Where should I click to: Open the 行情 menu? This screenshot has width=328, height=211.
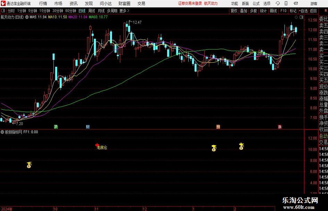(x=43, y=3)
